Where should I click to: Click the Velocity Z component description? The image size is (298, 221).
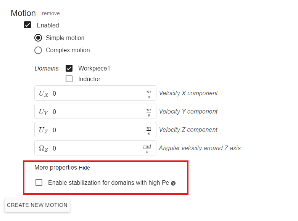pyautogui.click(x=188, y=130)
